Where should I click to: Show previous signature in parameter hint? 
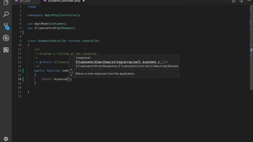click(71, 69)
